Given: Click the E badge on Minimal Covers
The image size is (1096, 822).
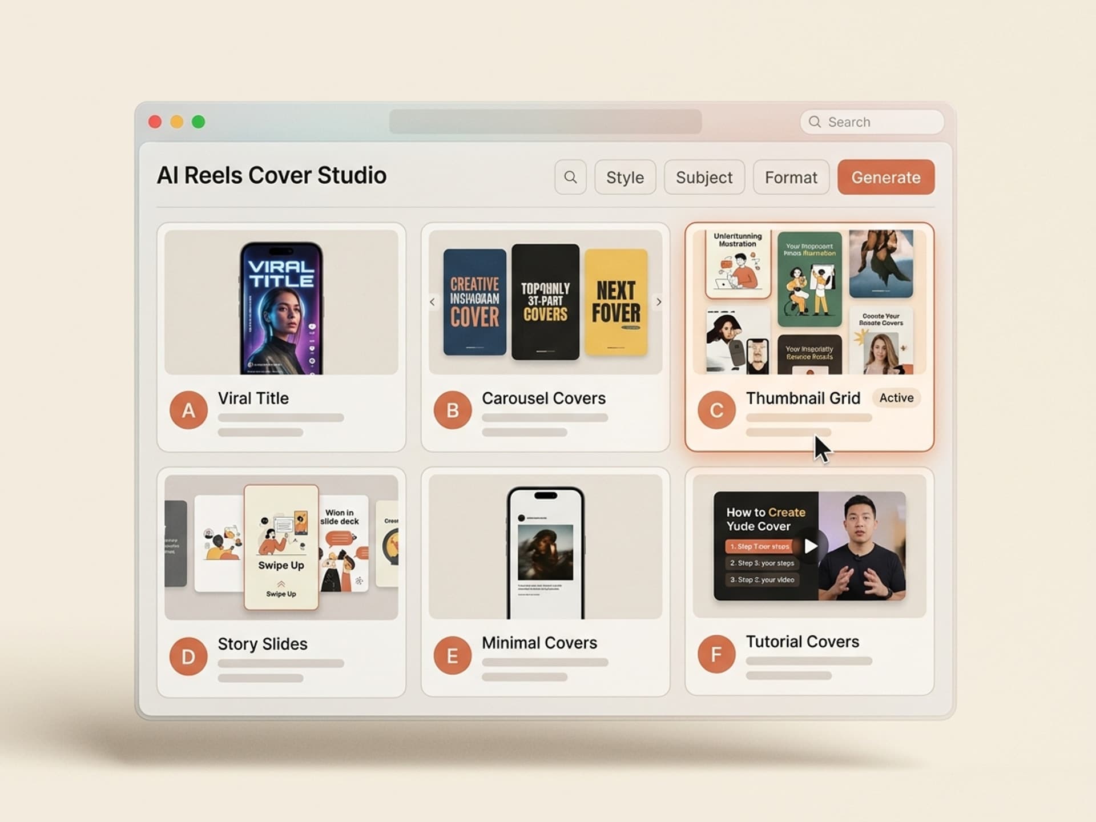Looking at the screenshot, I should tap(452, 655).
